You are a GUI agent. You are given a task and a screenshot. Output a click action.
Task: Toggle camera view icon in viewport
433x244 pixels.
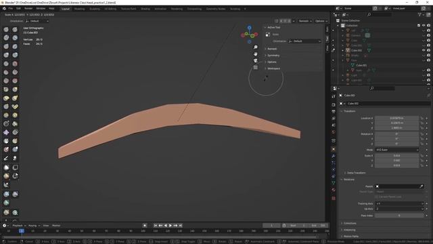[x=256, y=60]
